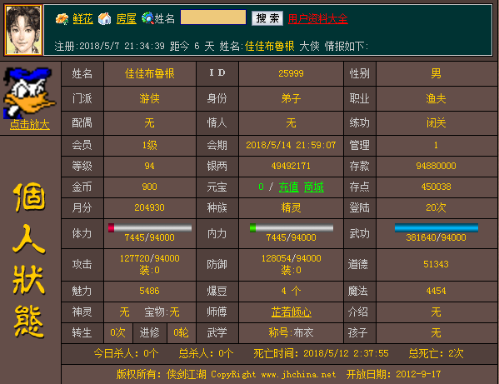This screenshot has width=499, height=384.
Task: Click the 道德 value 51343
Action: (436, 264)
